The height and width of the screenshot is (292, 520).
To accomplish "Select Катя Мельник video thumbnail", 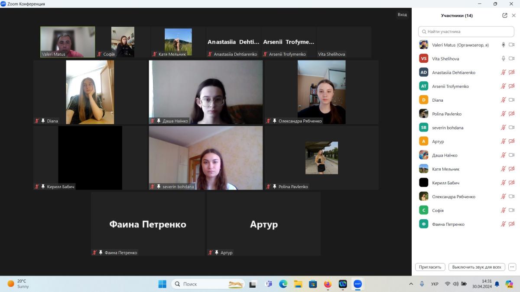I will 178,42.
